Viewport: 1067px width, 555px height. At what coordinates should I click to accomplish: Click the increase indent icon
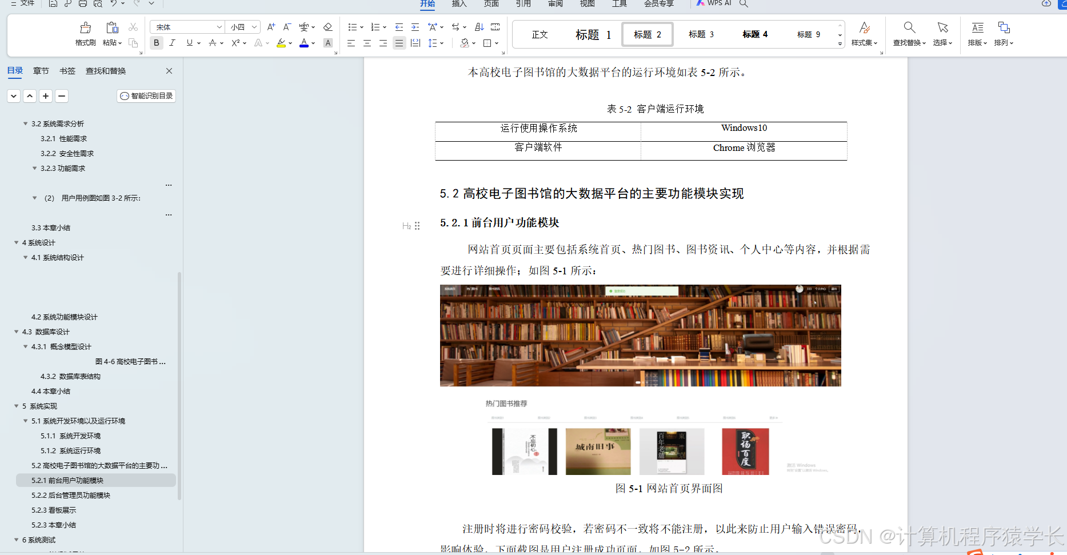[x=415, y=27]
